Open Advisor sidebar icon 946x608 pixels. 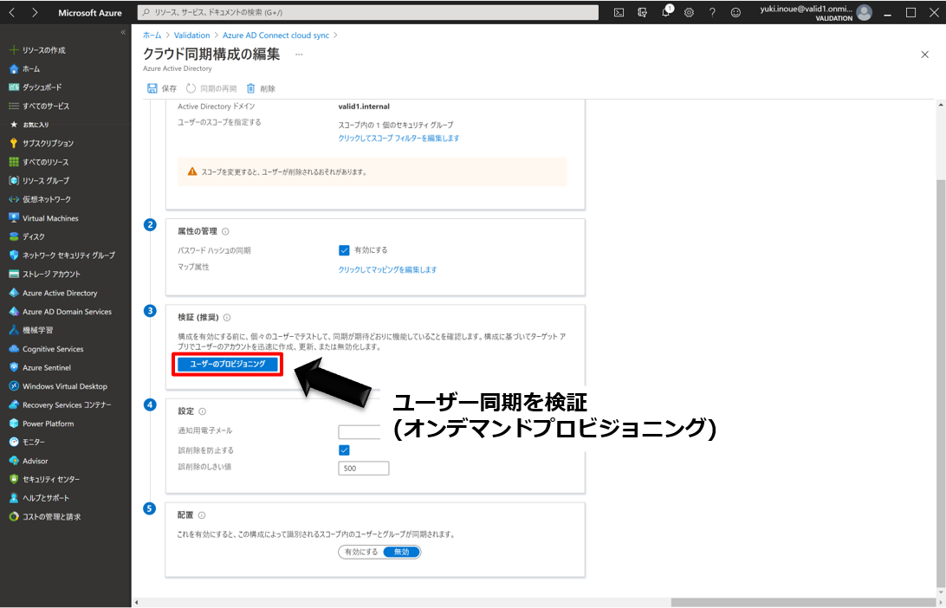coord(14,461)
